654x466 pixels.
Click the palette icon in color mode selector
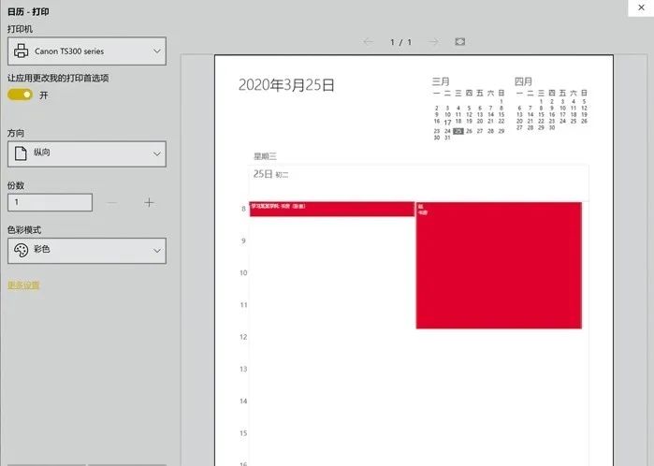(22, 250)
